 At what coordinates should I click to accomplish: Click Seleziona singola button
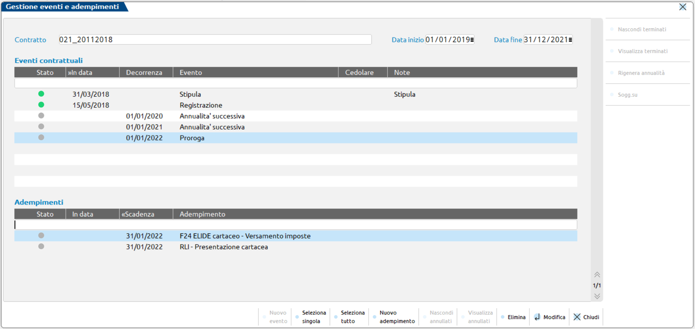coord(313,317)
